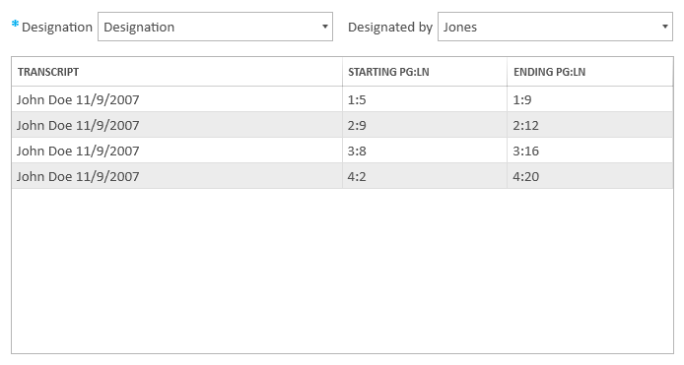Select John Doe row starting at 3:8
Viewport: 684px width, 365px height.
(342, 151)
